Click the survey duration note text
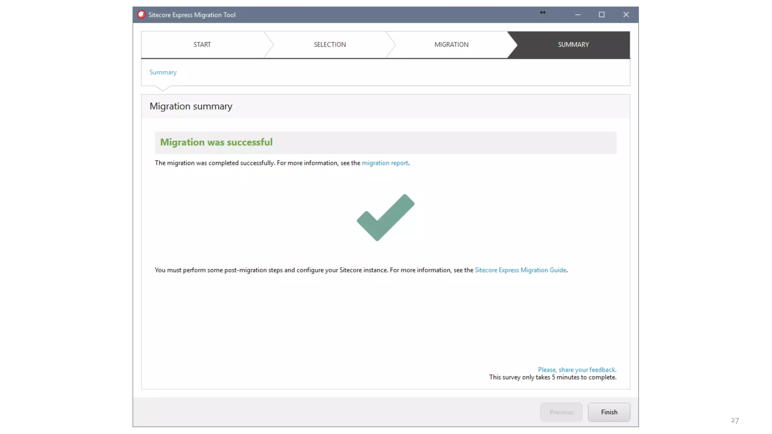The image size is (772, 434). point(553,377)
